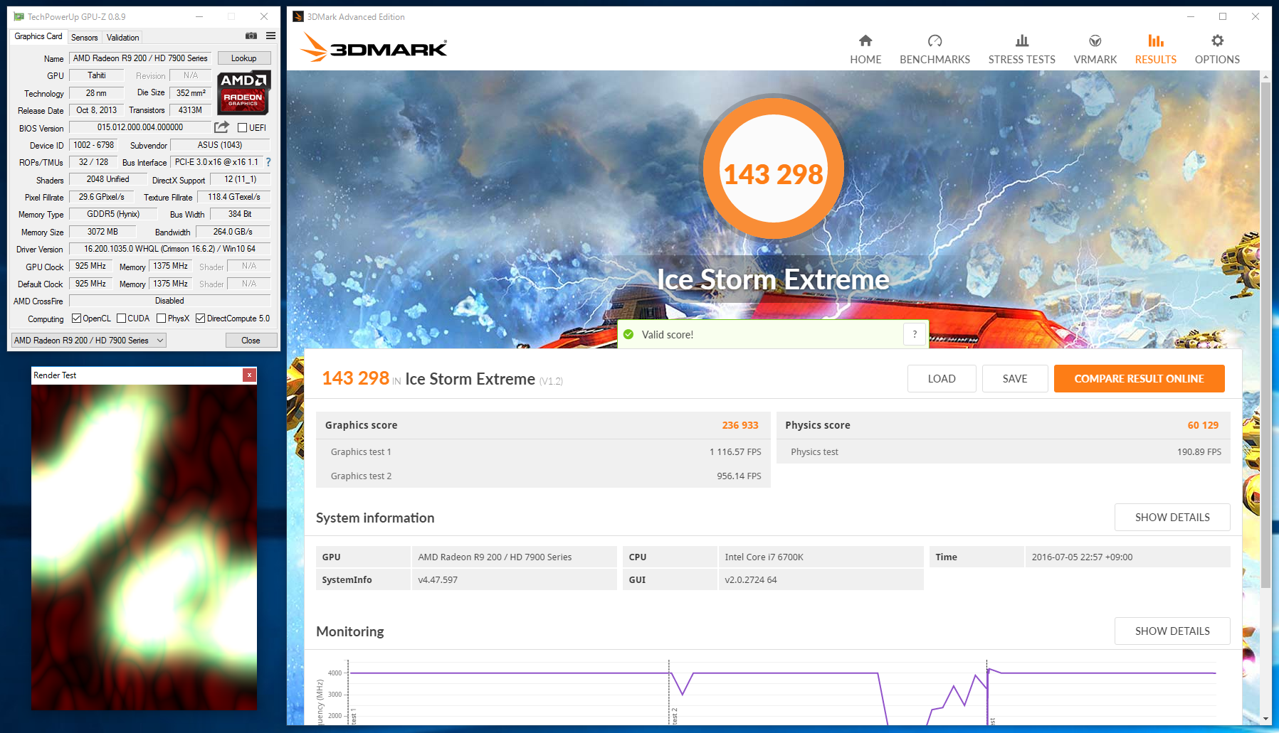
Task: Click the AMD CrossFire "Disabled" value
Action: pyautogui.click(x=170, y=301)
